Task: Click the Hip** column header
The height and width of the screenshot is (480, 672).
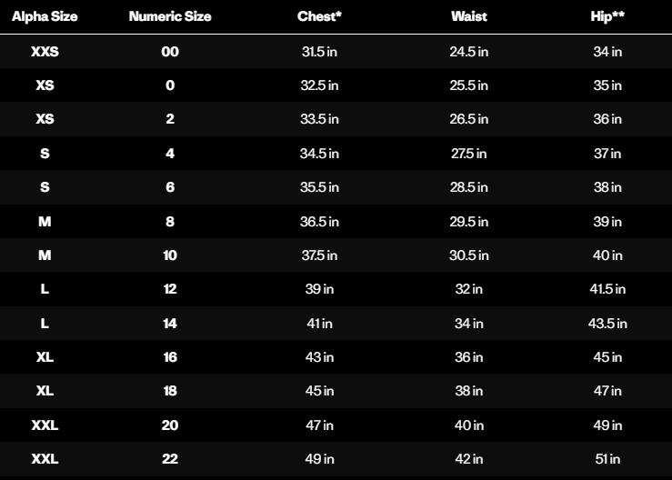Action: click(607, 16)
